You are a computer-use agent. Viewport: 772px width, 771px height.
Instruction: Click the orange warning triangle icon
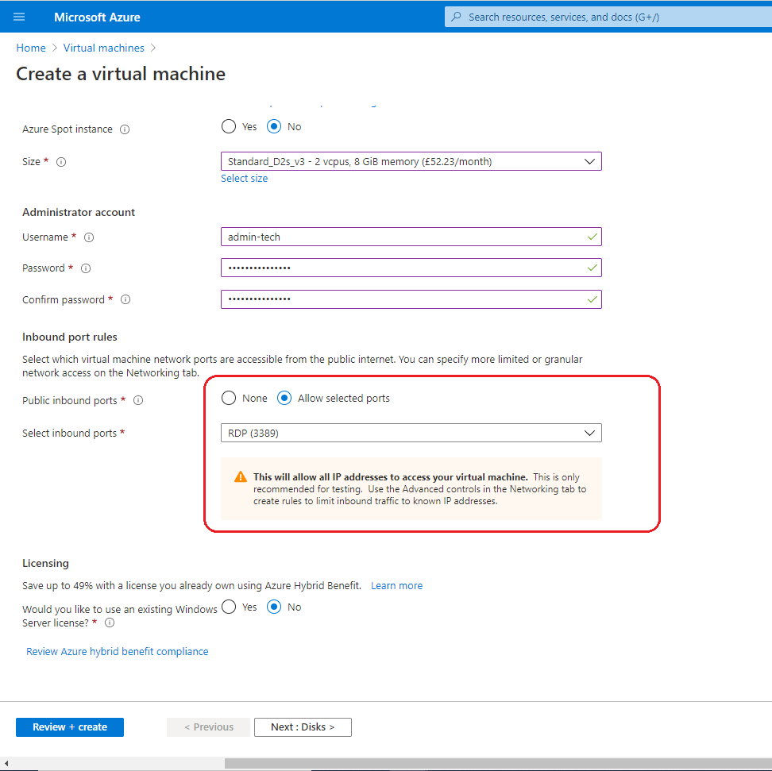[x=241, y=476]
